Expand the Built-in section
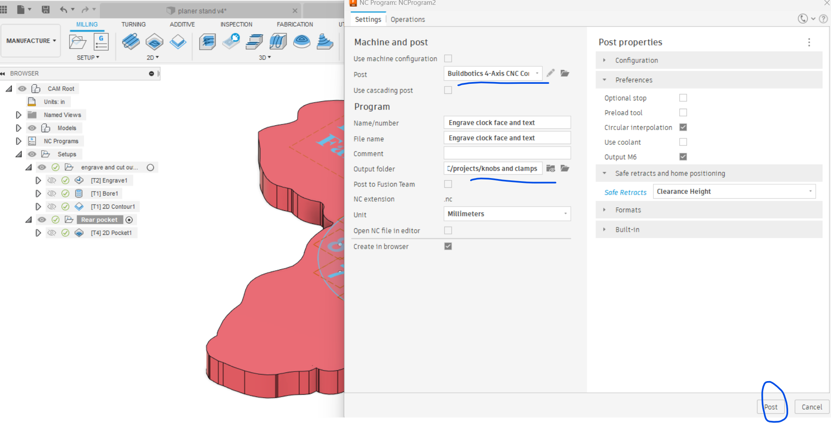 709,230
